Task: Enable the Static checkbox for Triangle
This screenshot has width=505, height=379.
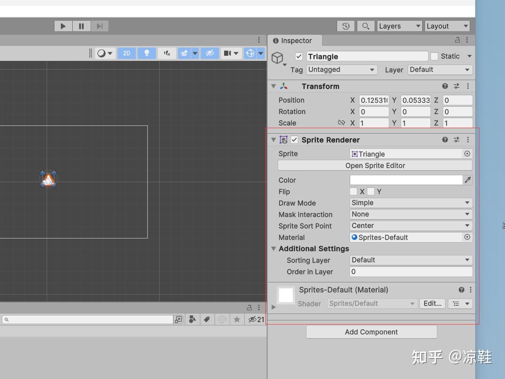Action: coord(434,56)
